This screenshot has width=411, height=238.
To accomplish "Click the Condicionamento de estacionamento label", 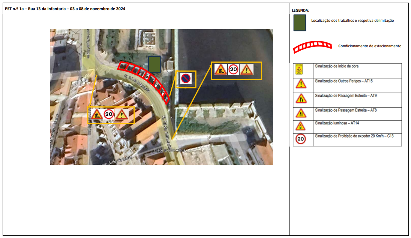I will click(369, 46).
